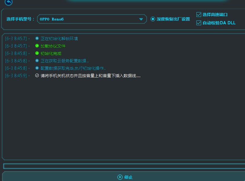Click the play icon beside 停止
Screen dimensions: 245x181
(120, 177)
